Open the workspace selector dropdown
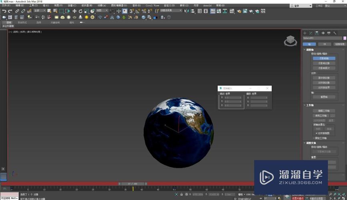 [335, 6]
